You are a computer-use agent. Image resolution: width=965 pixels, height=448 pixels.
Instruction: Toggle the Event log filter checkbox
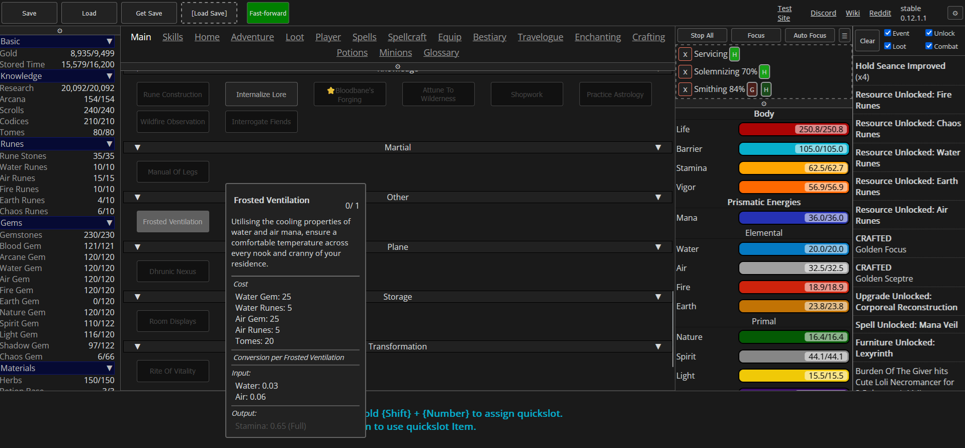[x=888, y=33]
